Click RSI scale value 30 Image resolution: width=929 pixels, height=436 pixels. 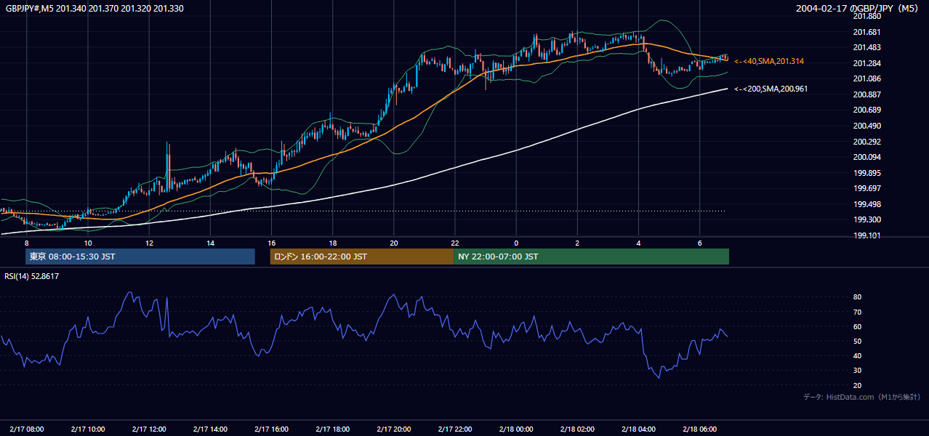(857, 370)
